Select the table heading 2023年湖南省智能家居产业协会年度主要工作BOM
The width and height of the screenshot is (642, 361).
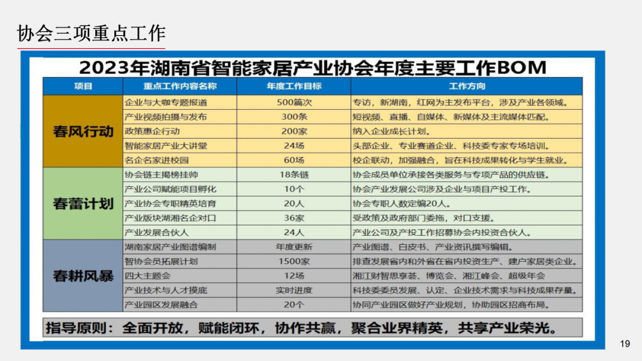313,68
